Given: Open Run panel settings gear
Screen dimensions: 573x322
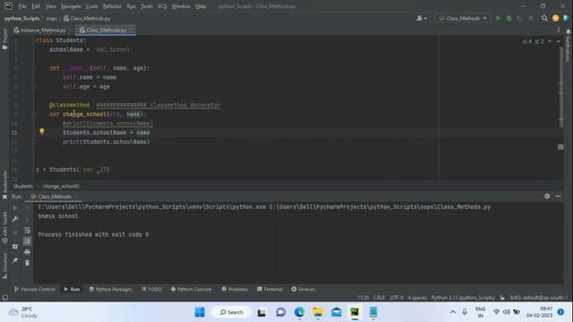Looking at the screenshot, I should pyautogui.click(x=547, y=196).
